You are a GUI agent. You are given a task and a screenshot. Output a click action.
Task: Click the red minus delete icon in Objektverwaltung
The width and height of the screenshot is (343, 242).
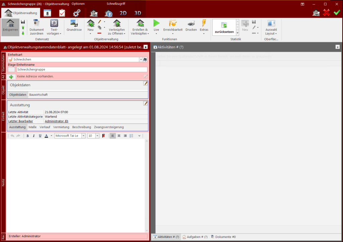click(99, 33)
